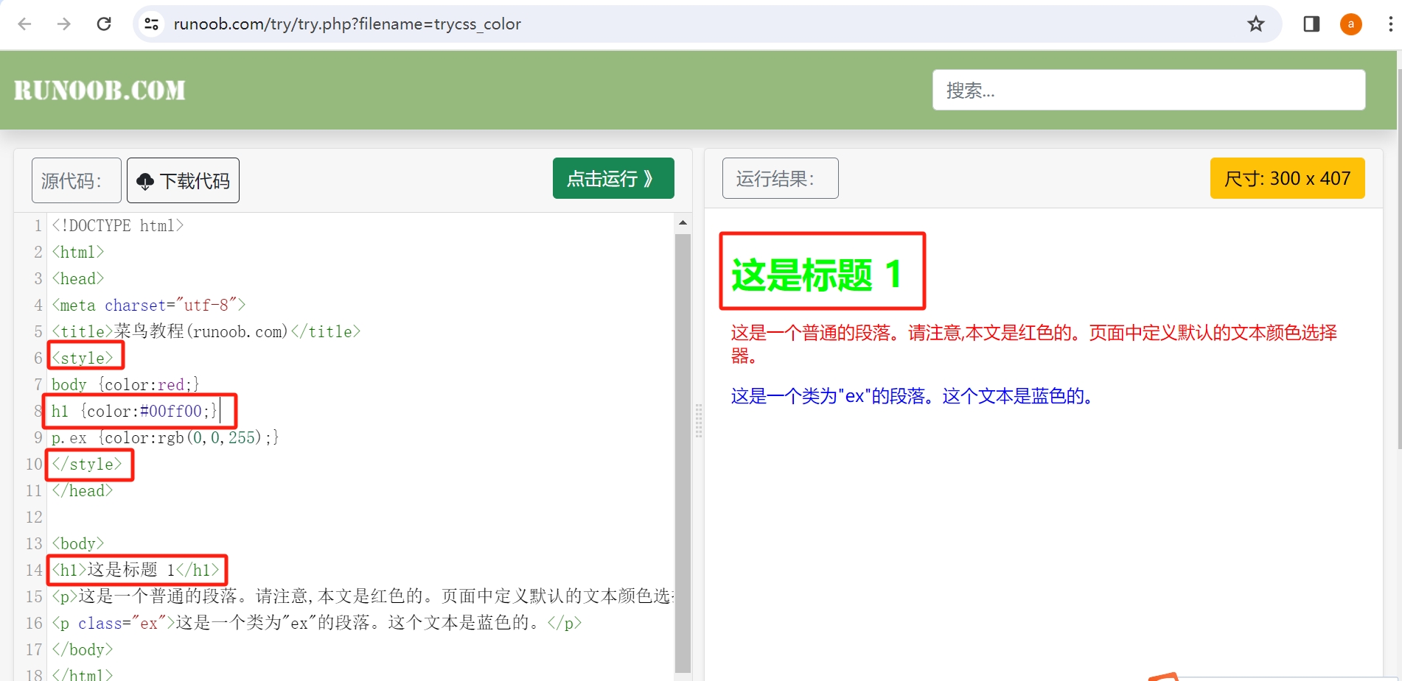Image resolution: width=1402 pixels, height=681 pixels.
Task: Open the browser site permissions icon in address bar
Action: [151, 24]
